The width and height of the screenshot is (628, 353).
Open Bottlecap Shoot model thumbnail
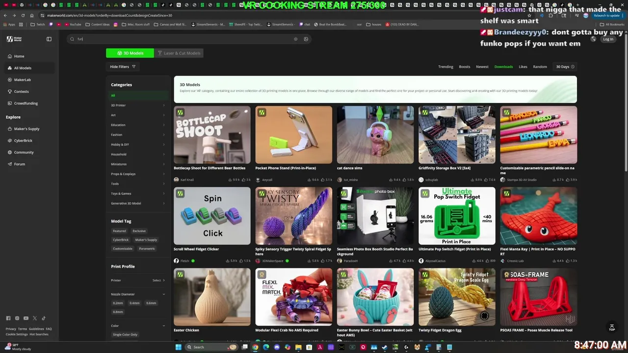[212, 135]
